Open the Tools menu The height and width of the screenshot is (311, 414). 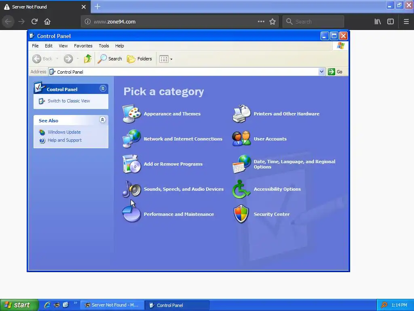click(x=104, y=46)
